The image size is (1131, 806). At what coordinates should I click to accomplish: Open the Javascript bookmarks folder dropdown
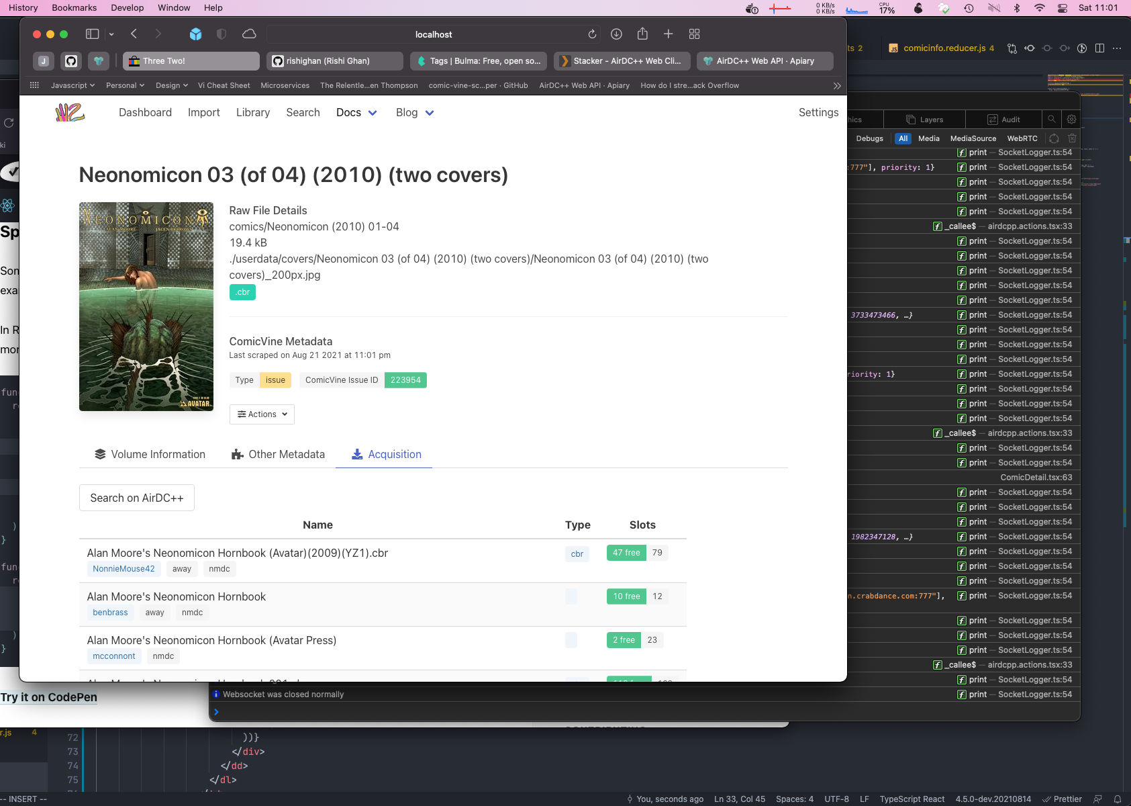[72, 85]
